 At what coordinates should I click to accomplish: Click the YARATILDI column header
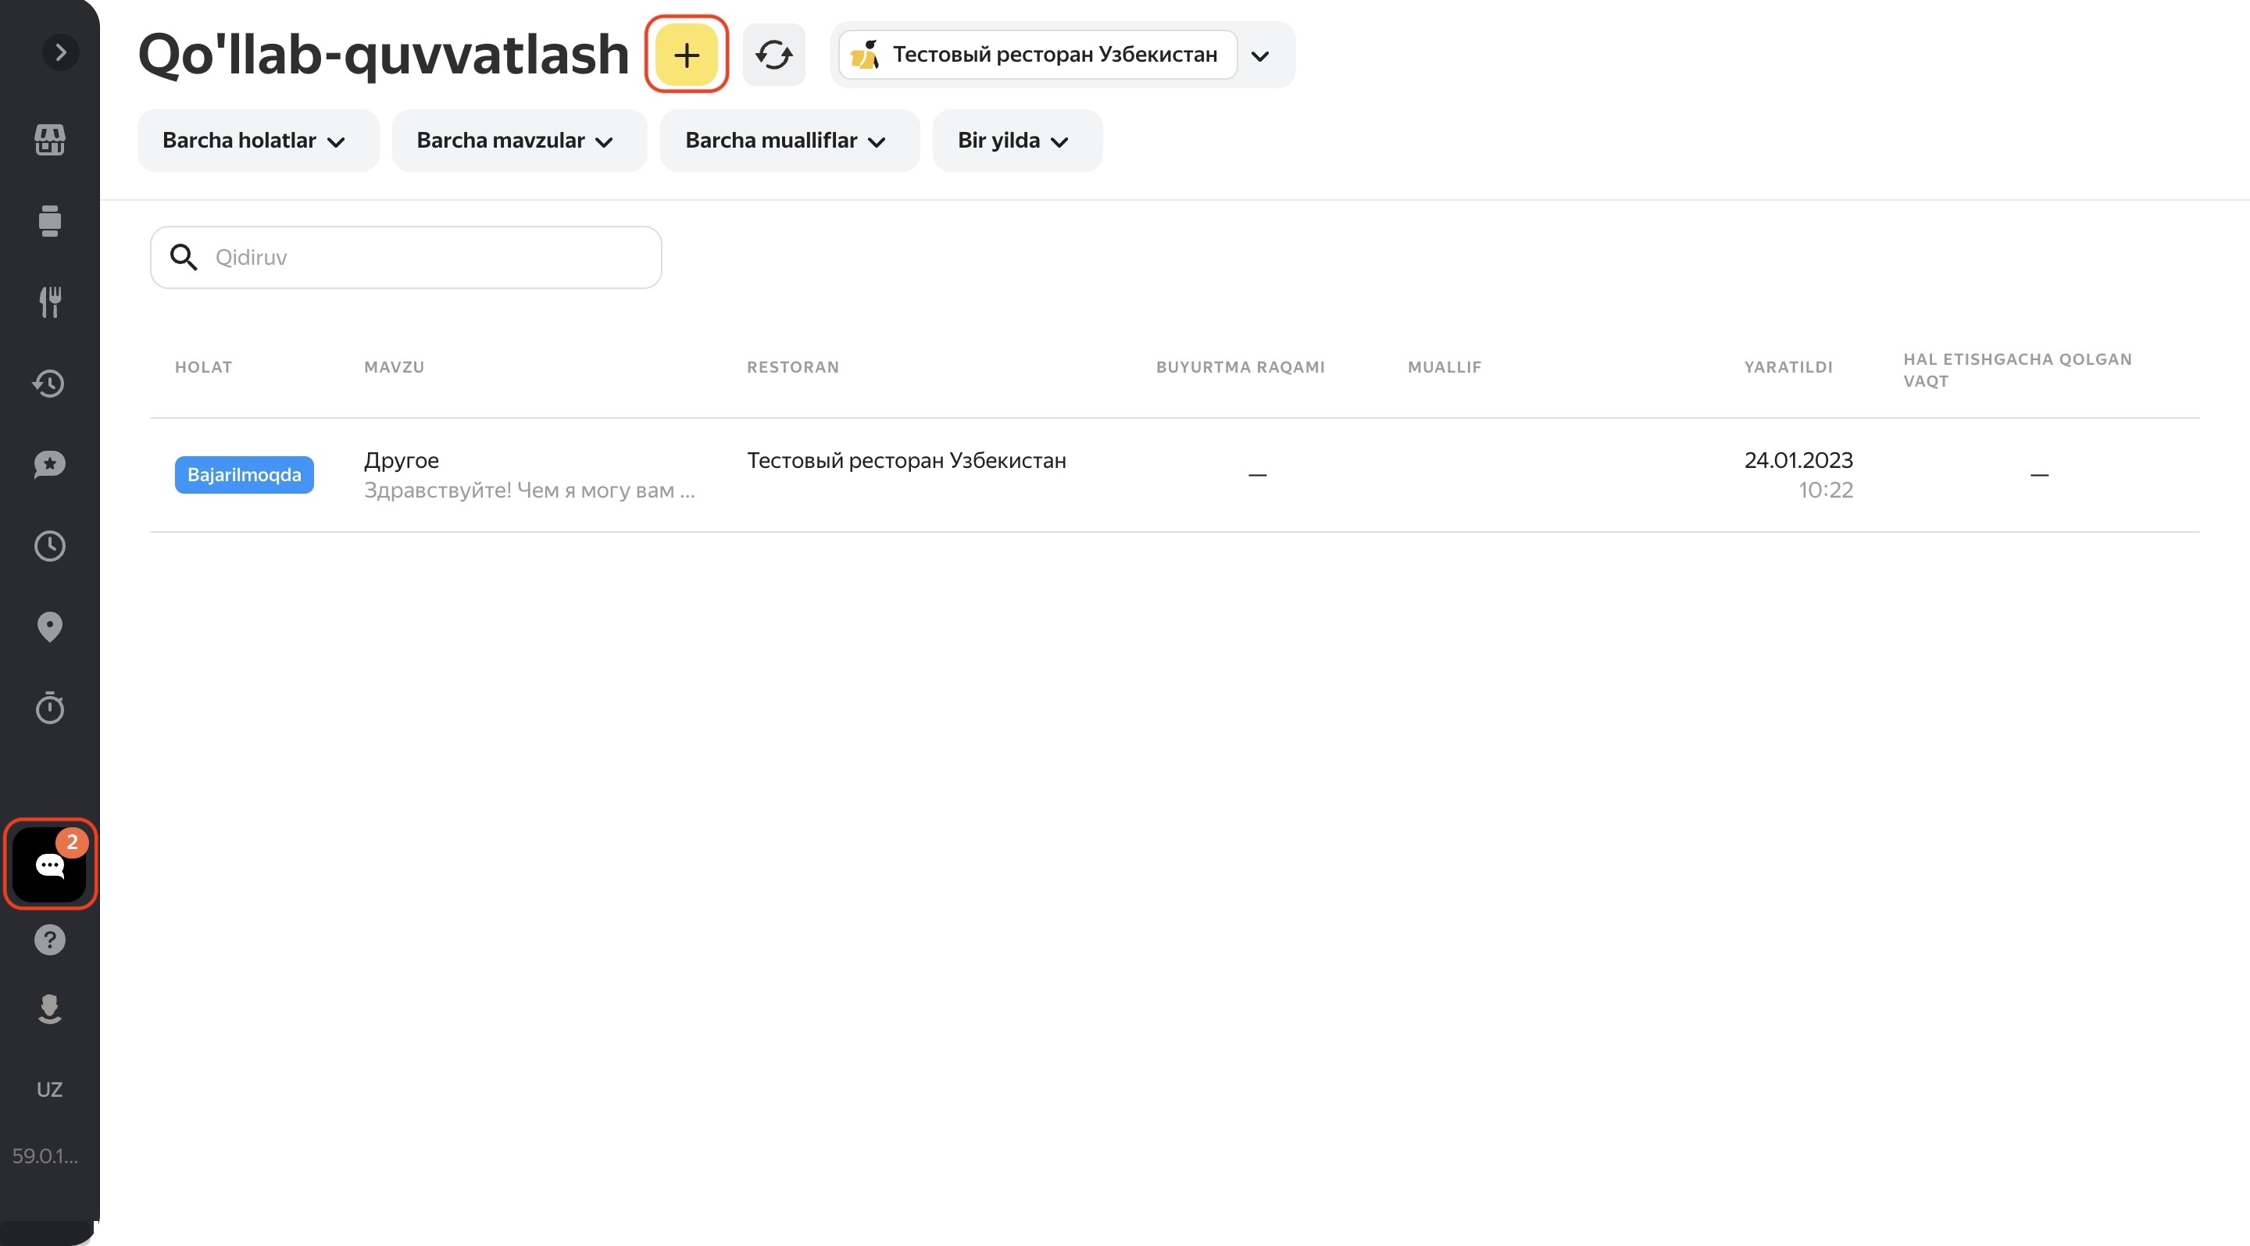1788,368
